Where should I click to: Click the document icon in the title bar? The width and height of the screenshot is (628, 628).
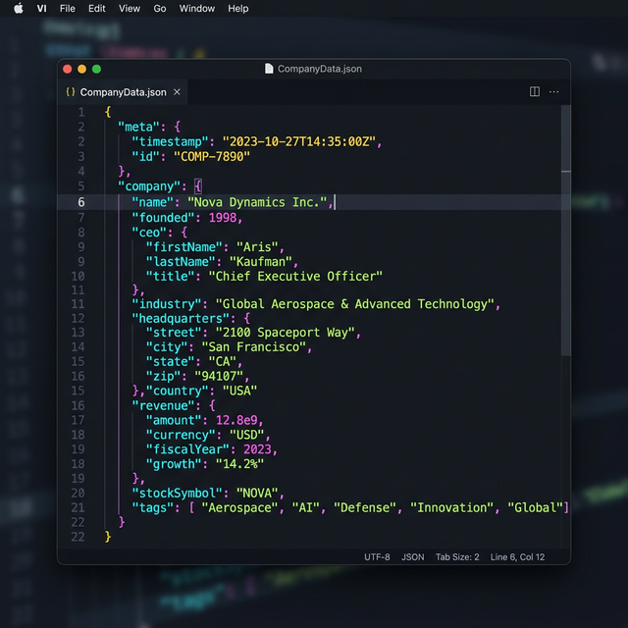tap(269, 69)
